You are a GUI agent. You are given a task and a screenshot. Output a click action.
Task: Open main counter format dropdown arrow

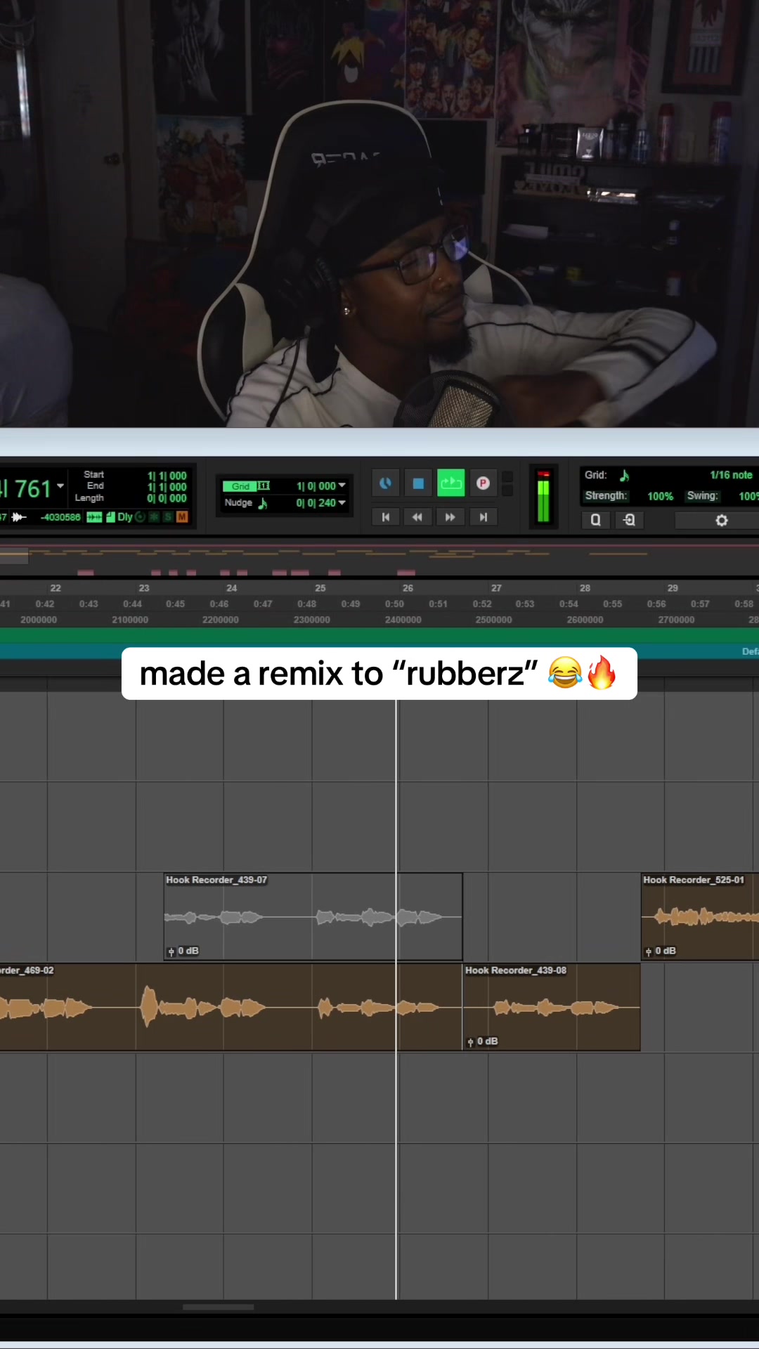tap(60, 486)
